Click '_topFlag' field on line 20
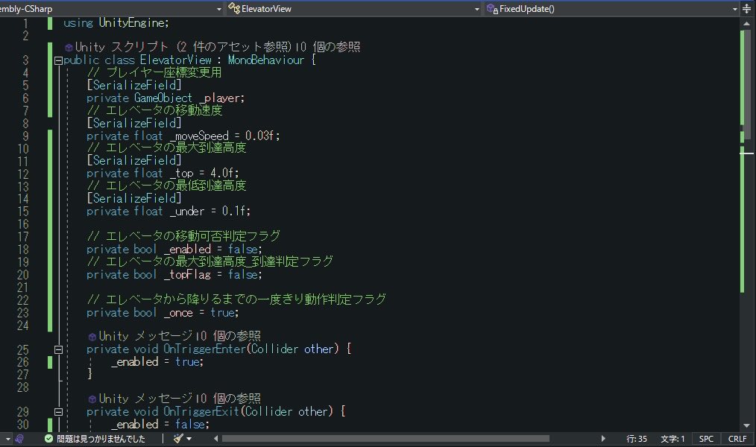This screenshot has width=756, height=447. pos(187,275)
